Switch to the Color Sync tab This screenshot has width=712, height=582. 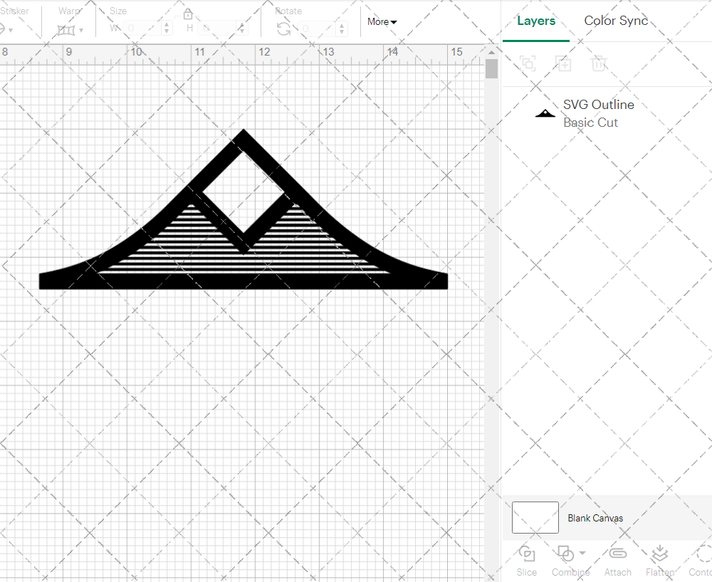coord(616,21)
